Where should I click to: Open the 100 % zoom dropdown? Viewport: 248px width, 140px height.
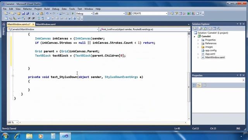click(17, 122)
